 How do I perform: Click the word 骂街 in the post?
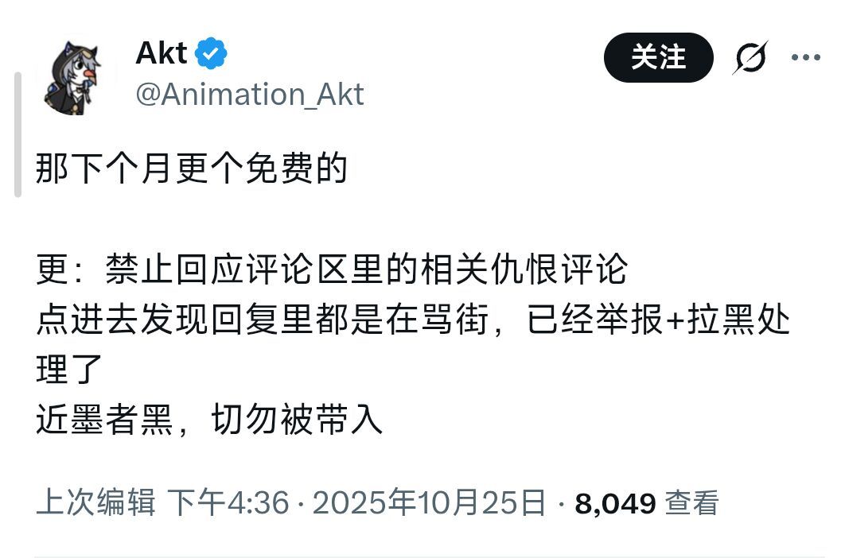[467, 320]
